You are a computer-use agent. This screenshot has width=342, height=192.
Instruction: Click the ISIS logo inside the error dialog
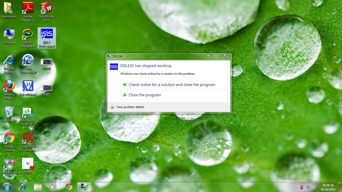114,66
